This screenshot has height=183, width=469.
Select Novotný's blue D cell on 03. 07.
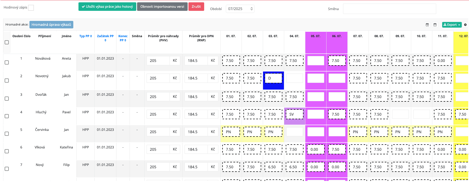[x=273, y=78]
